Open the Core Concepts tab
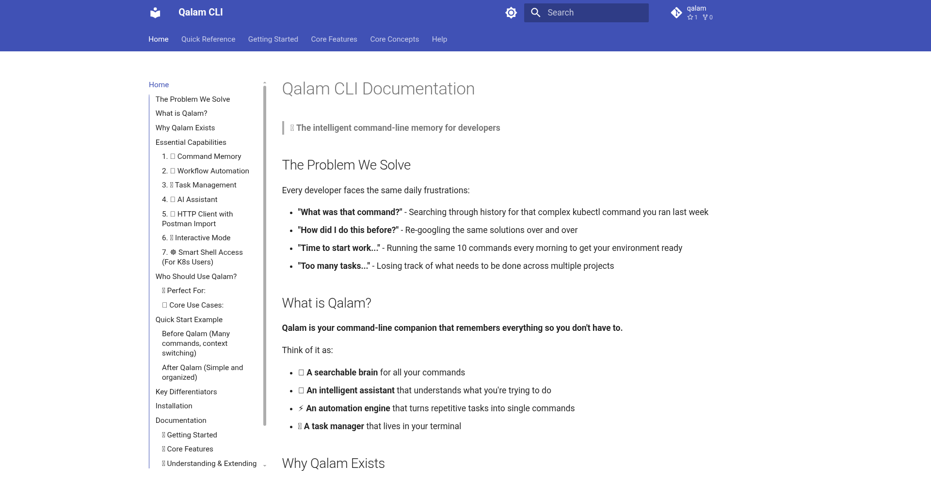This screenshot has height=481, width=931. coord(394,39)
